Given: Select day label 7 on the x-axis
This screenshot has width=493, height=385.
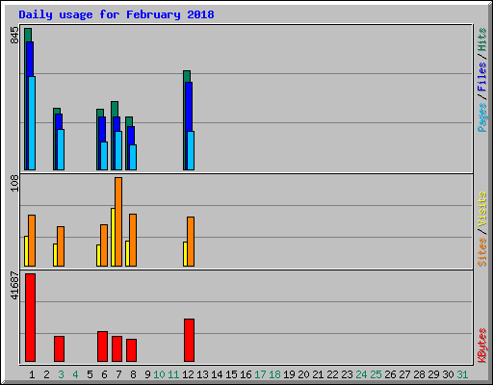Looking at the screenshot, I should tap(118, 374).
